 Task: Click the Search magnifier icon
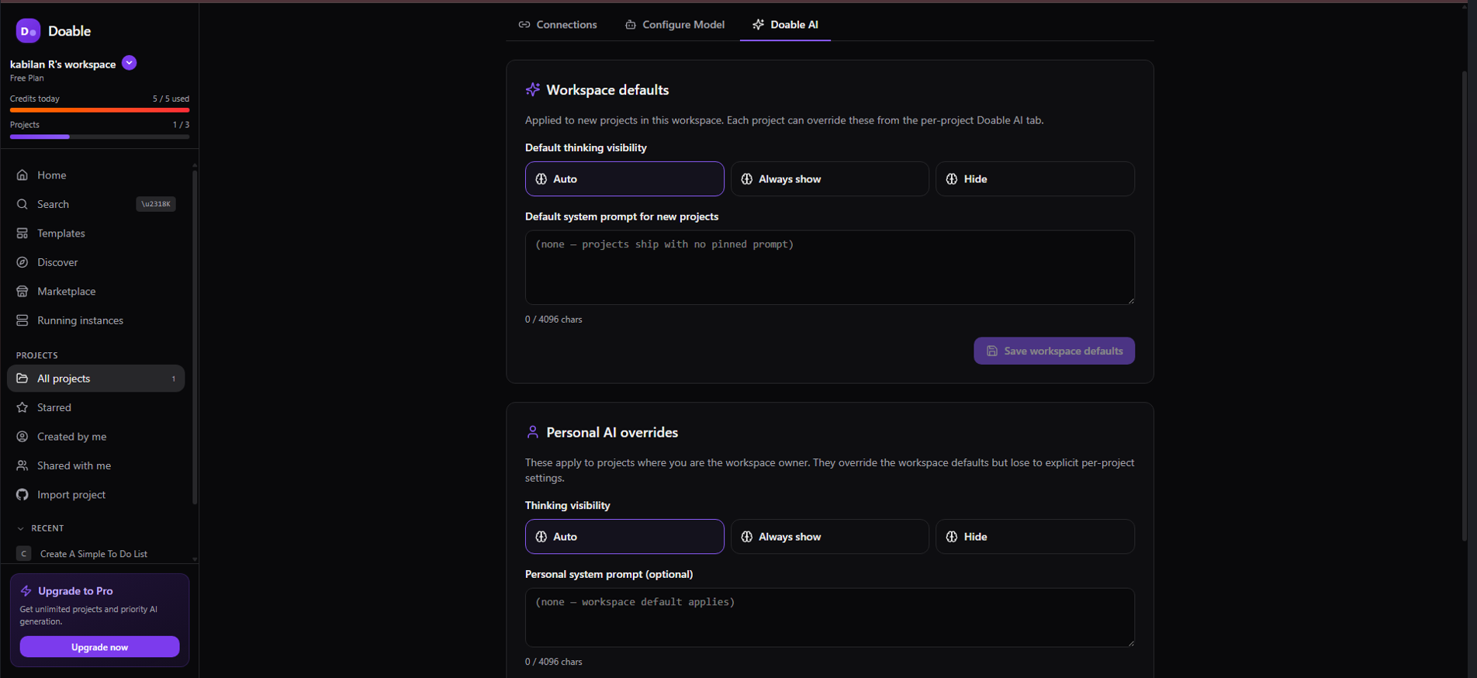22,204
